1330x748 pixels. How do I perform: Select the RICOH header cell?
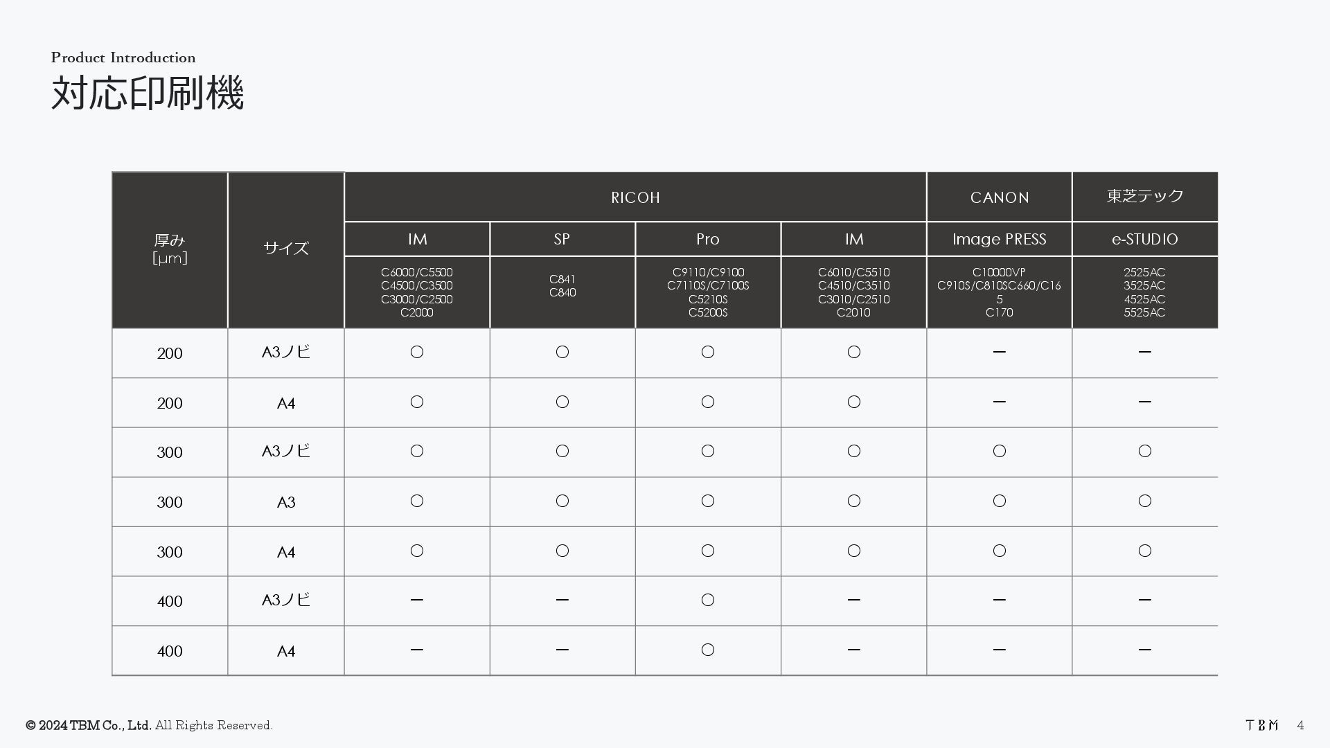pyautogui.click(x=635, y=197)
